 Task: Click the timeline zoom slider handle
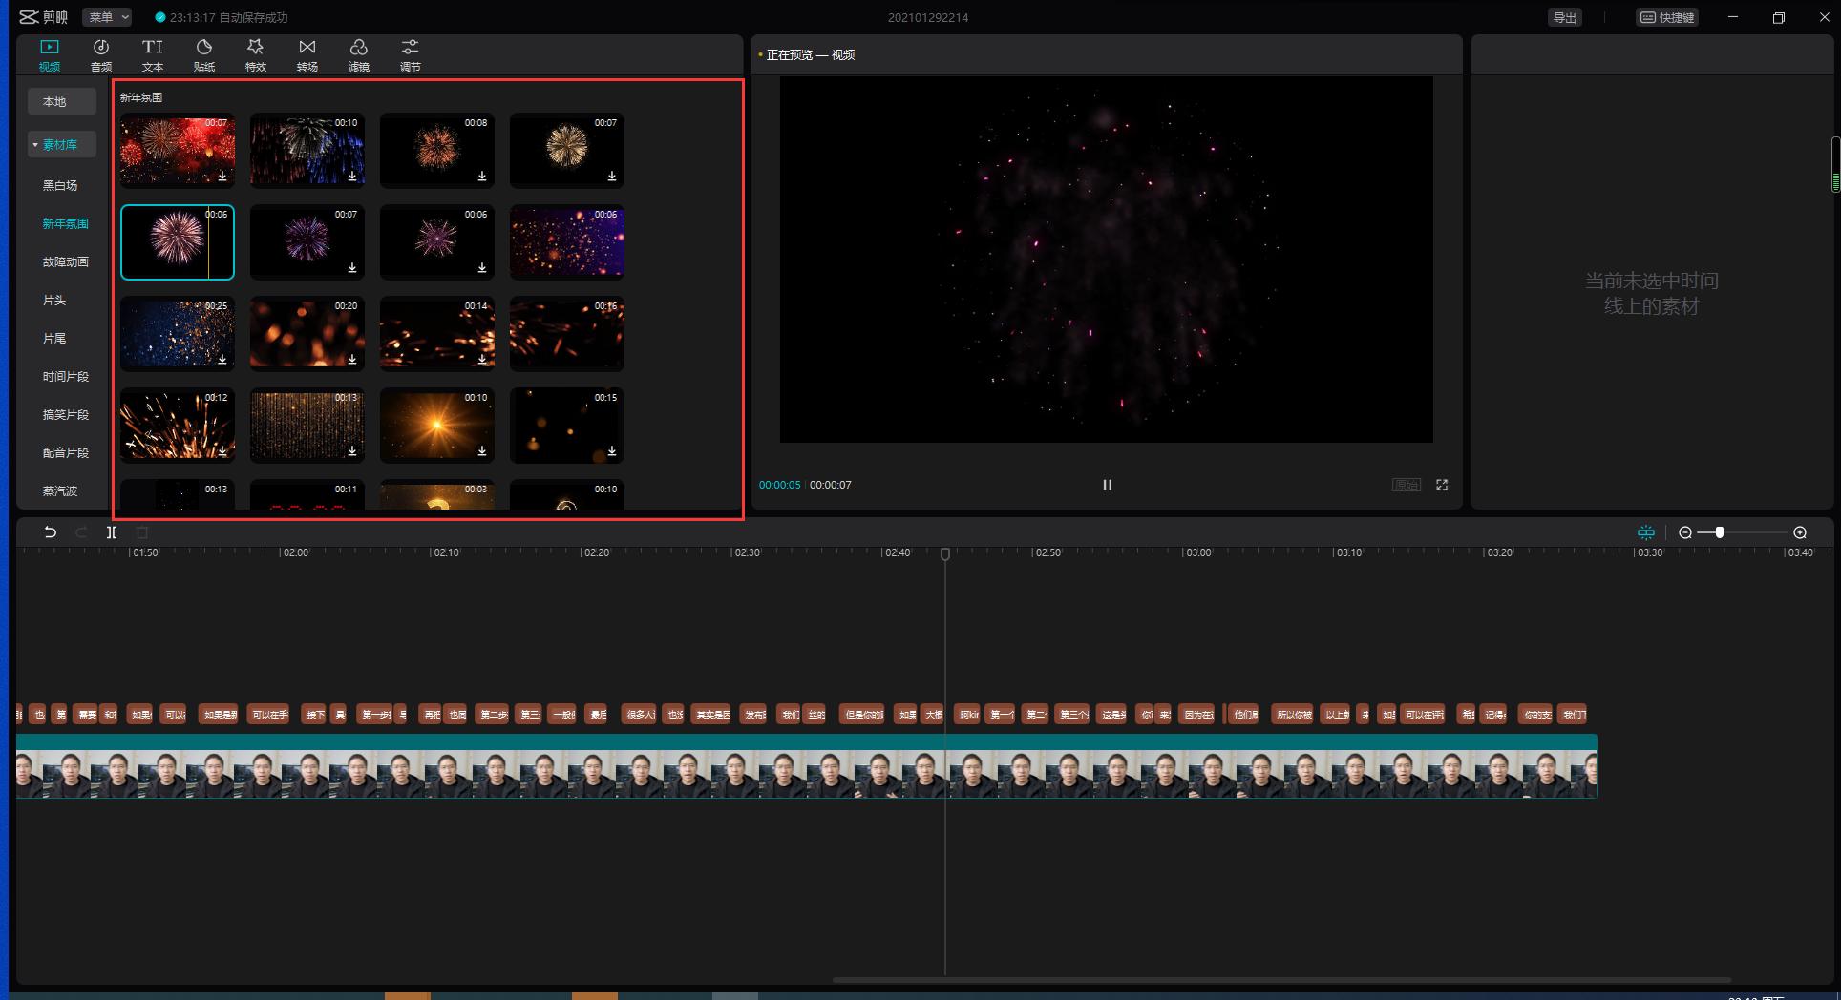(x=1720, y=532)
